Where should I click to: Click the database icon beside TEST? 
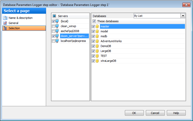point(97,56)
